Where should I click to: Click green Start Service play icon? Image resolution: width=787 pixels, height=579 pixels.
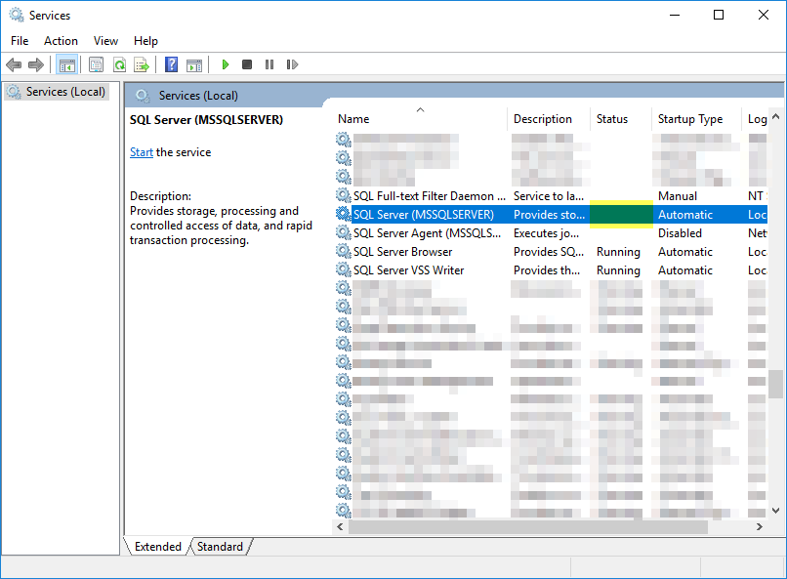226,64
